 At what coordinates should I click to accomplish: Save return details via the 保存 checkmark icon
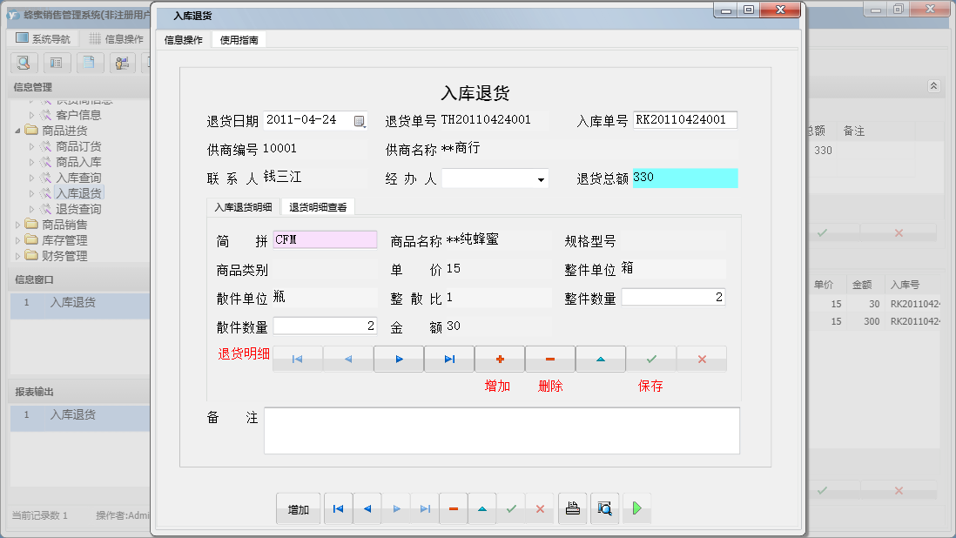(x=650, y=359)
